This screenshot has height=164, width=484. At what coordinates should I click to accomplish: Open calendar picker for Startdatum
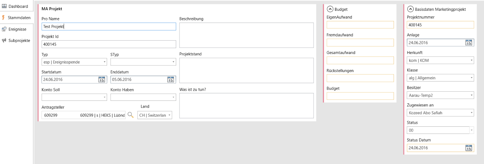click(x=102, y=80)
